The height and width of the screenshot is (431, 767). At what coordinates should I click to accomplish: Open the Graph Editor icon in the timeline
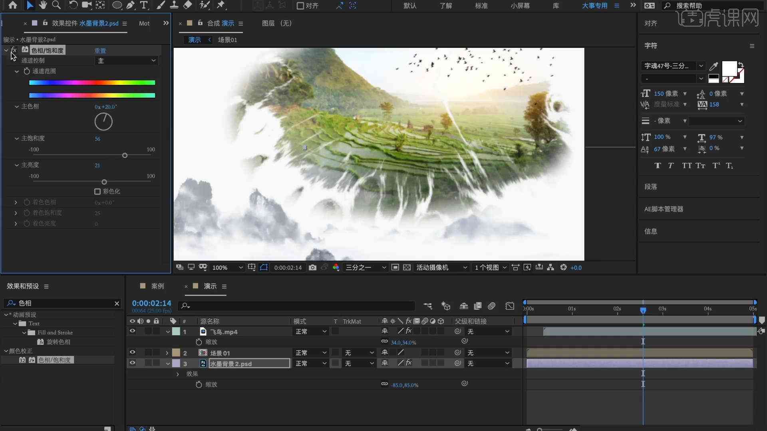click(x=510, y=306)
